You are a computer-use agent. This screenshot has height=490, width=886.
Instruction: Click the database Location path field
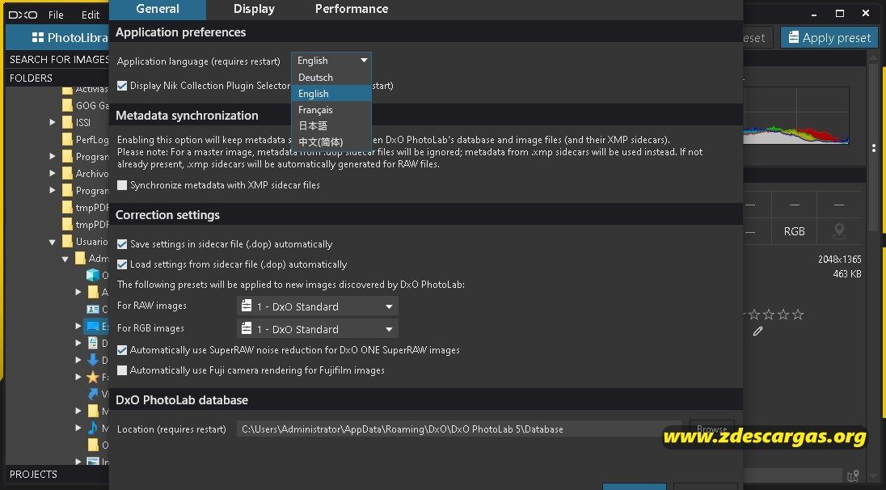coord(459,429)
